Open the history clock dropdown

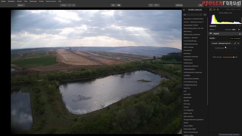pyautogui.click(x=157, y=5)
